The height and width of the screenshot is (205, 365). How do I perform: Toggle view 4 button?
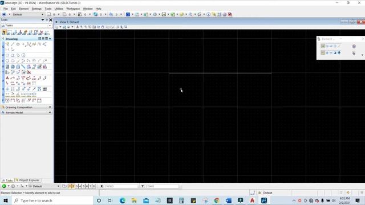[80, 186]
